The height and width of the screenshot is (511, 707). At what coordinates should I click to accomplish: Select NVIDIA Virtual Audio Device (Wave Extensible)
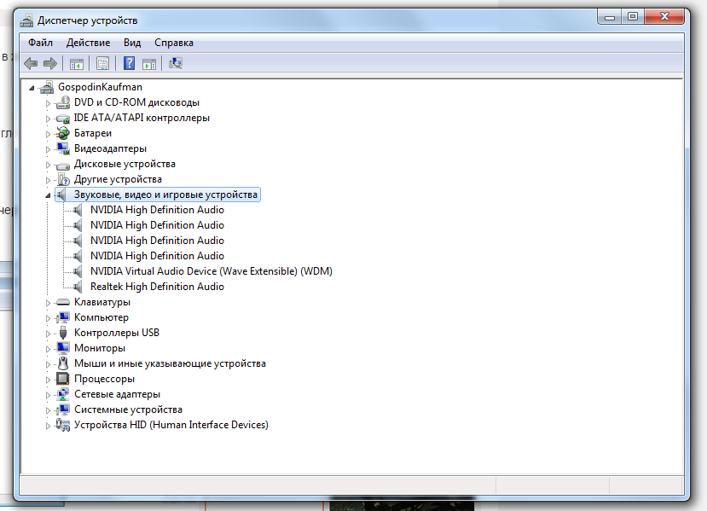pos(211,271)
